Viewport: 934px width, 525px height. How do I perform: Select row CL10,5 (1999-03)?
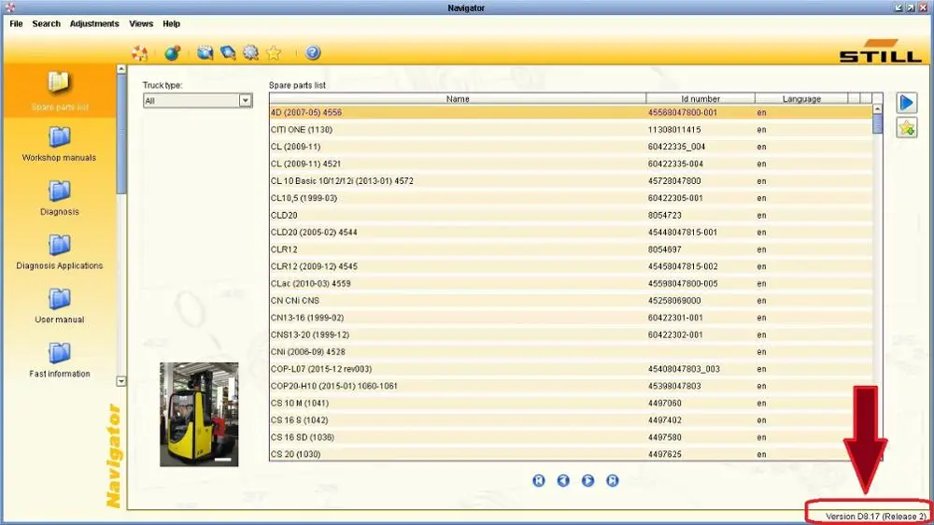tap(571, 198)
